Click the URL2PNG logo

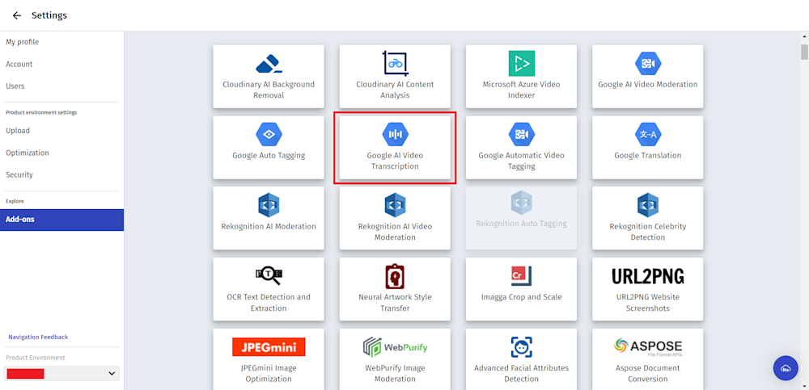648,277
